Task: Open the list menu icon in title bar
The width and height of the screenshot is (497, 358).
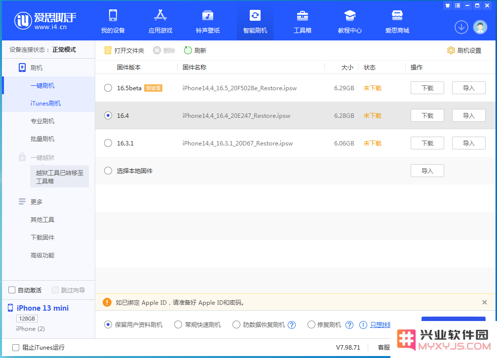Action: point(458,5)
